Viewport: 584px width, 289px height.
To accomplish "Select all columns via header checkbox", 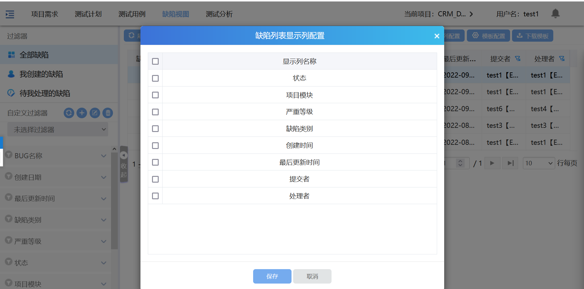I will pyautogui.click(x=155, y=61).
